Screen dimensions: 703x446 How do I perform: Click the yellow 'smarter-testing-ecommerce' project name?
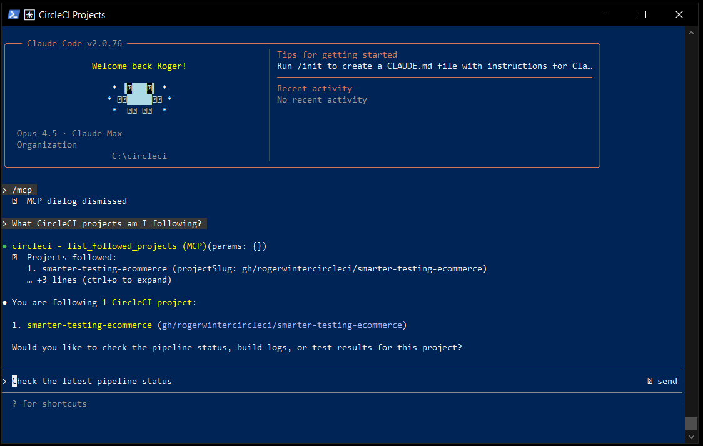pyautogui.click(x=89, y=325)
